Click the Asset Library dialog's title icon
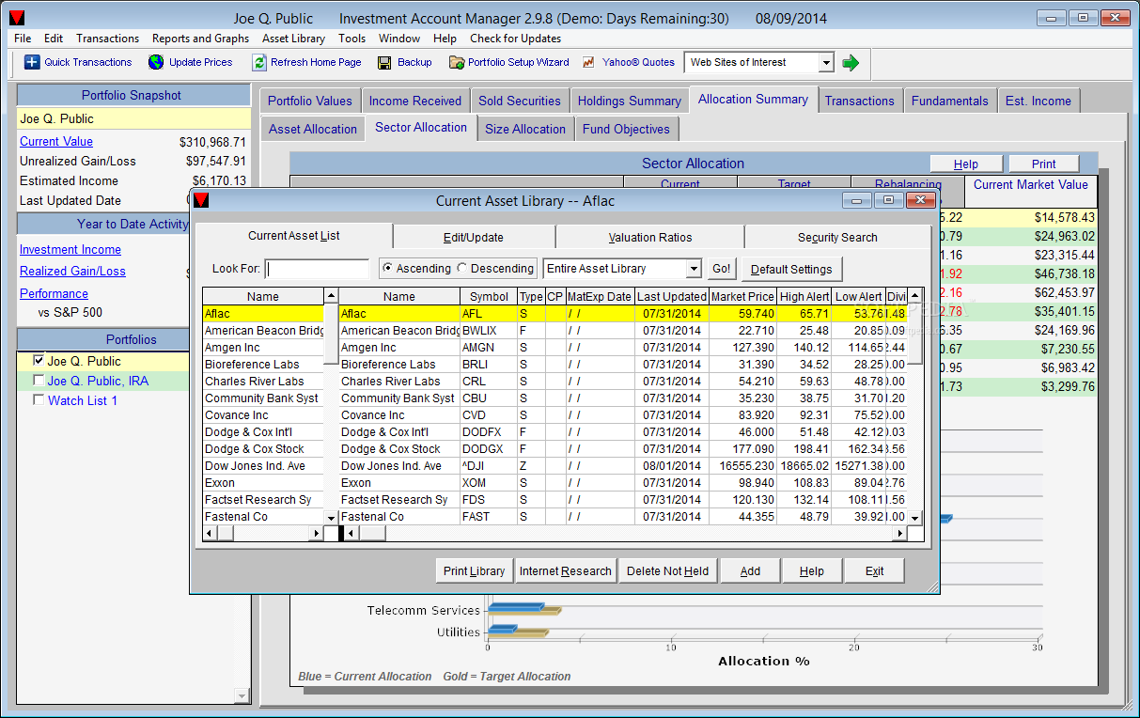This screenshot has height=718, width=1140. [x=201, y=200]
